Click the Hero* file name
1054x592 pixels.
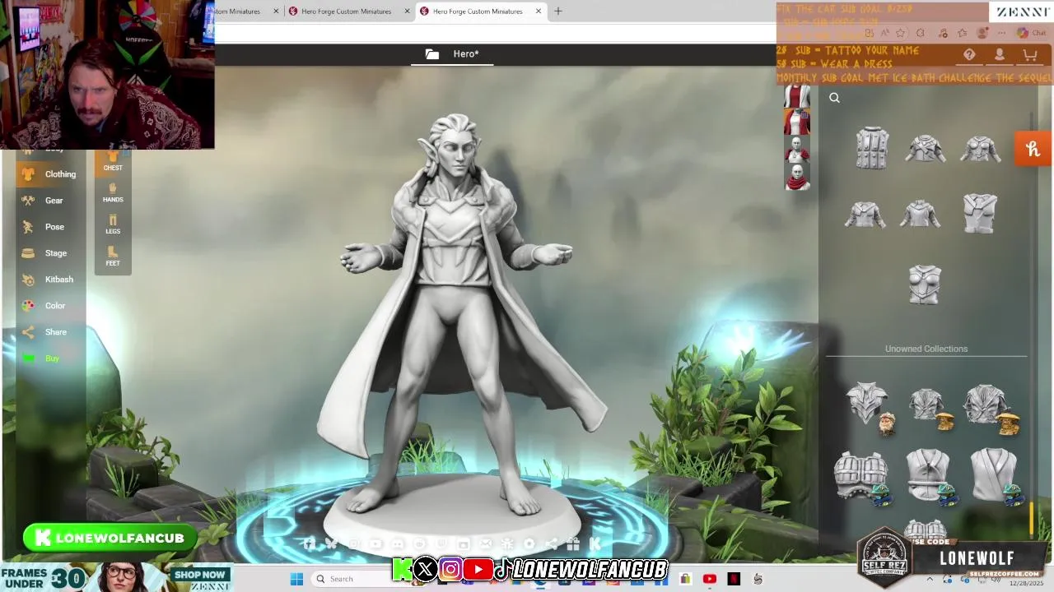click(x=466, y=54)
